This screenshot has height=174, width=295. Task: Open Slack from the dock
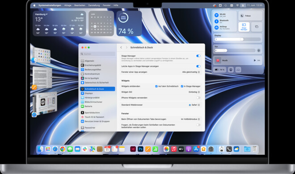coord(85,149)
